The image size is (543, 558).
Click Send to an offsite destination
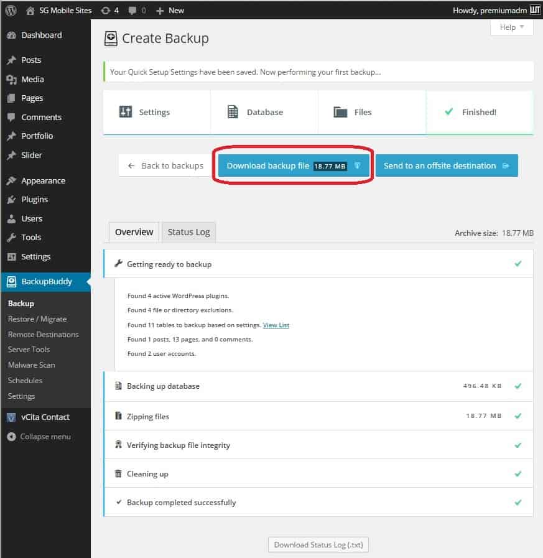point(447,165)
